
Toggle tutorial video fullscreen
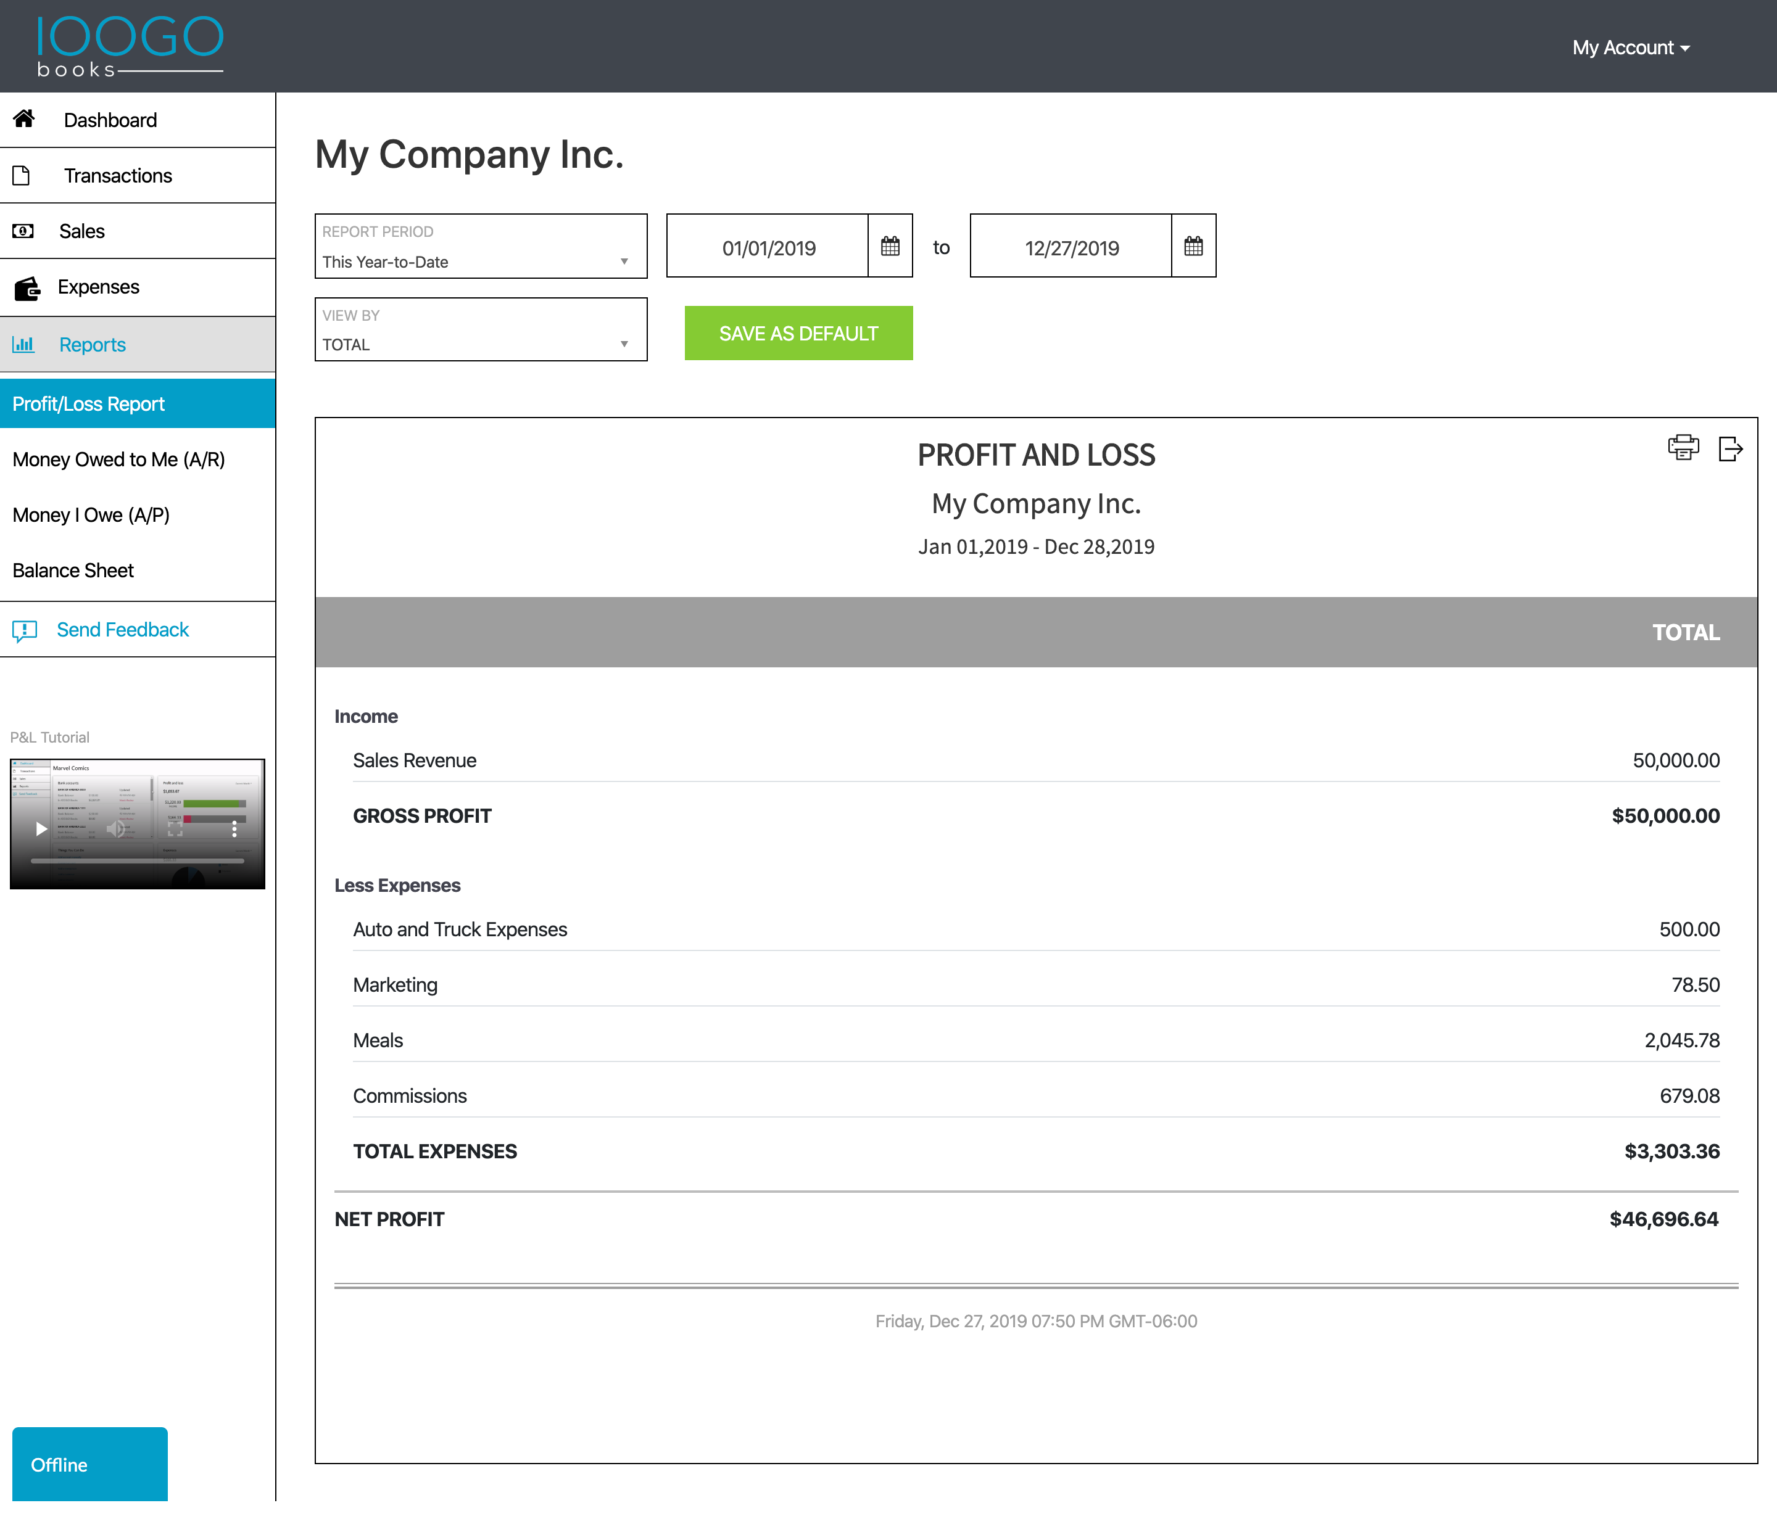175,829
